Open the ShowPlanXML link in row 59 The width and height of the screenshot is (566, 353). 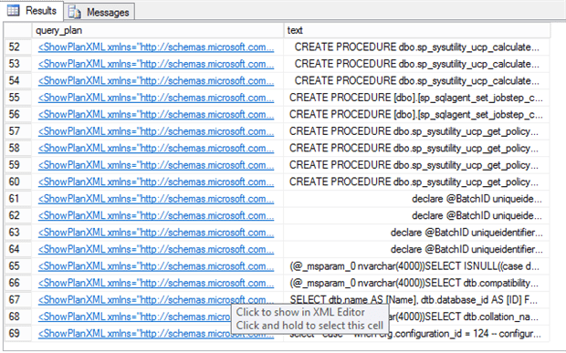pos(156,165)
